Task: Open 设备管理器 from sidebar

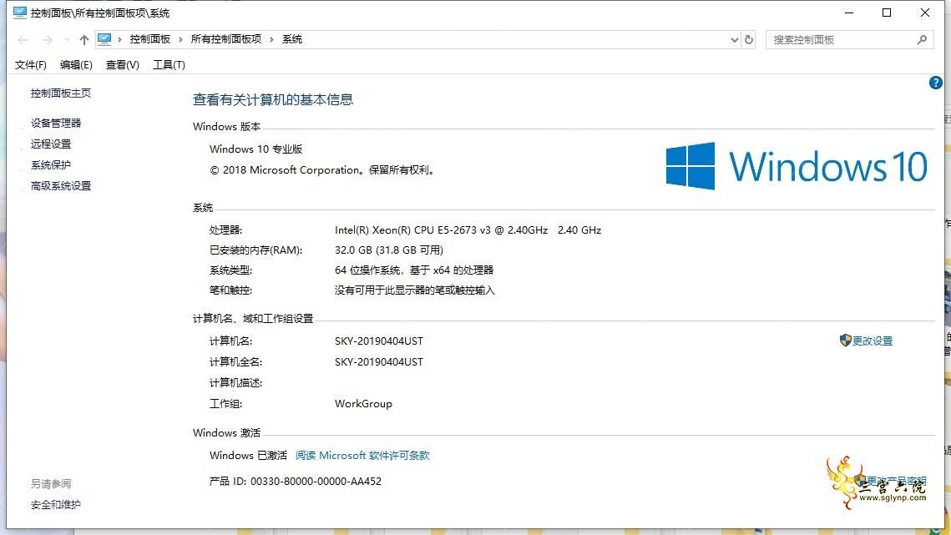Action: tap(56, 124)
